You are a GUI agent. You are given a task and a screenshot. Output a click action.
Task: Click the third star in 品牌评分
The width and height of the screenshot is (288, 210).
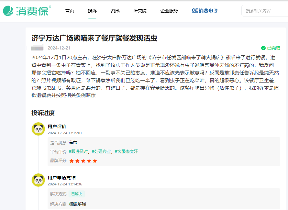point(83,161)
